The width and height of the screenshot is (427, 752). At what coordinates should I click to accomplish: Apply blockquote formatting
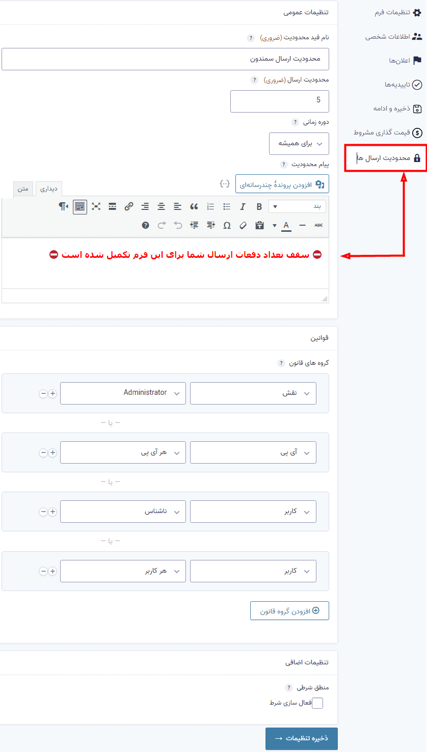(194, 206)
